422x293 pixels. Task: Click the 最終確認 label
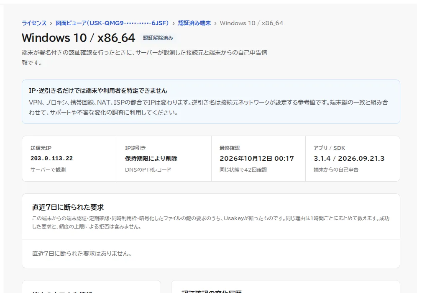(230, 148)
